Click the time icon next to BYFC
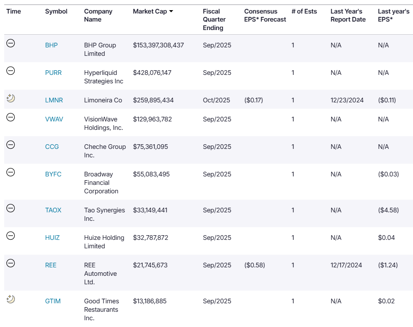The height and width of the screenshot is (327, 413). [11, 172]
